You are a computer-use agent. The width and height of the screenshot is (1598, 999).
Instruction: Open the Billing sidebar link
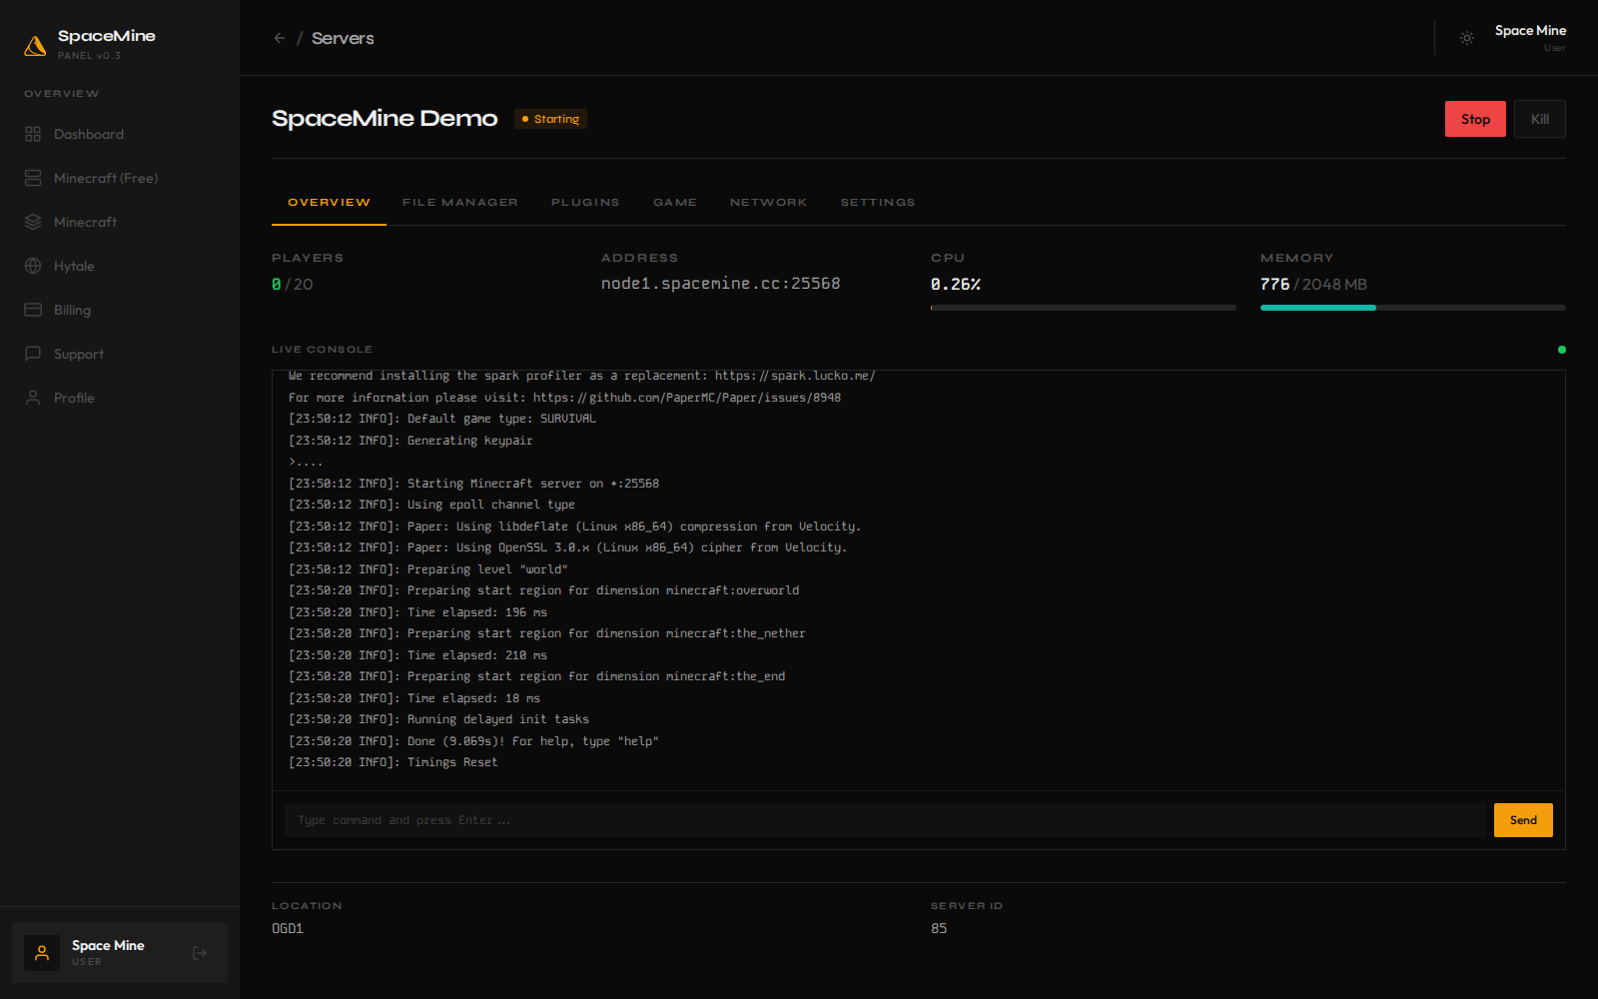(120, 310)
